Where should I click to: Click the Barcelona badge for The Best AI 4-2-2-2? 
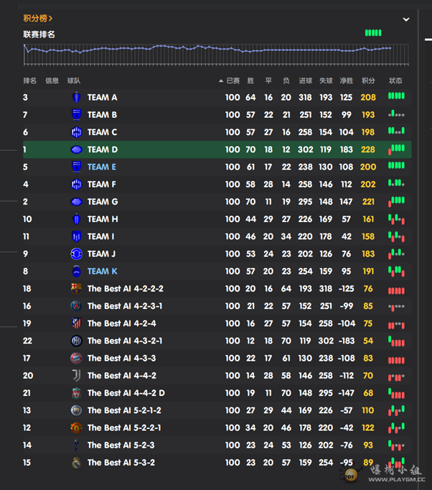coord(77,289)
